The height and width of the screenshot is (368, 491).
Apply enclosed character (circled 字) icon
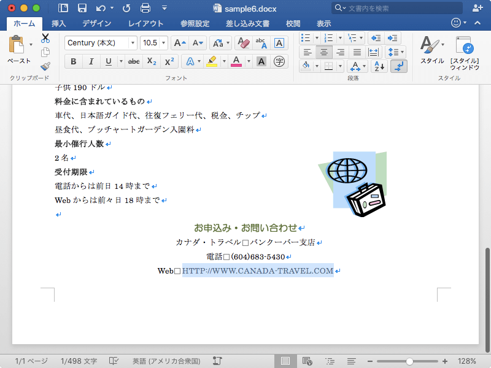tap(279, 61)
